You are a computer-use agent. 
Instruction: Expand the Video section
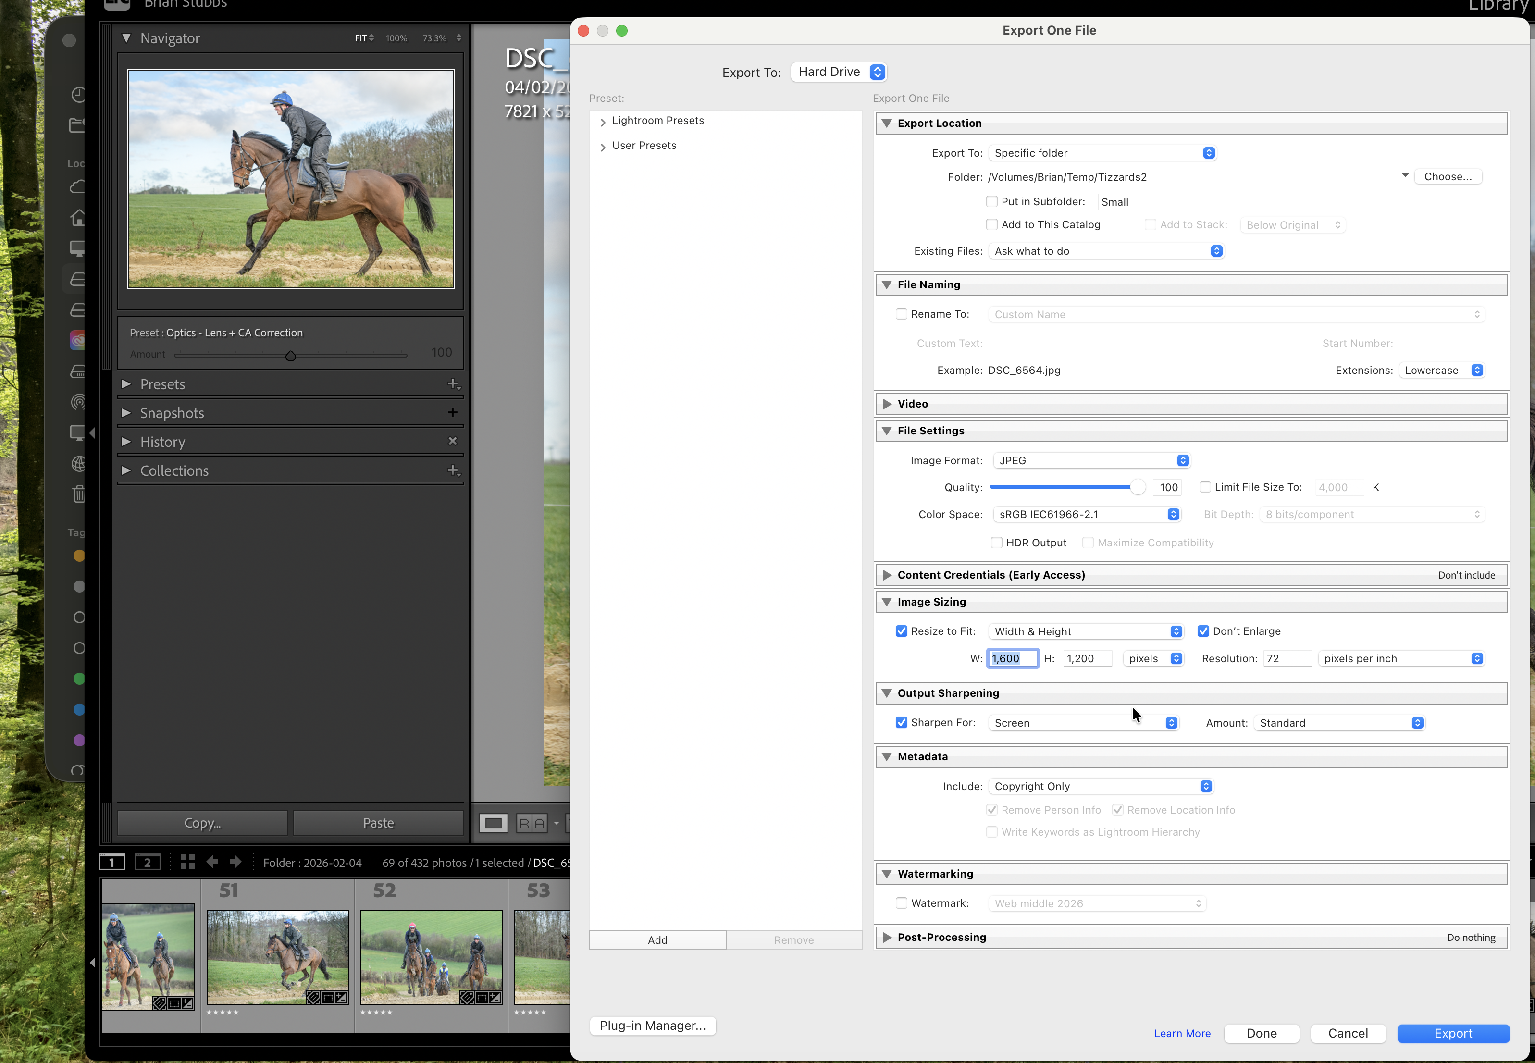click(x=888, y=404)
